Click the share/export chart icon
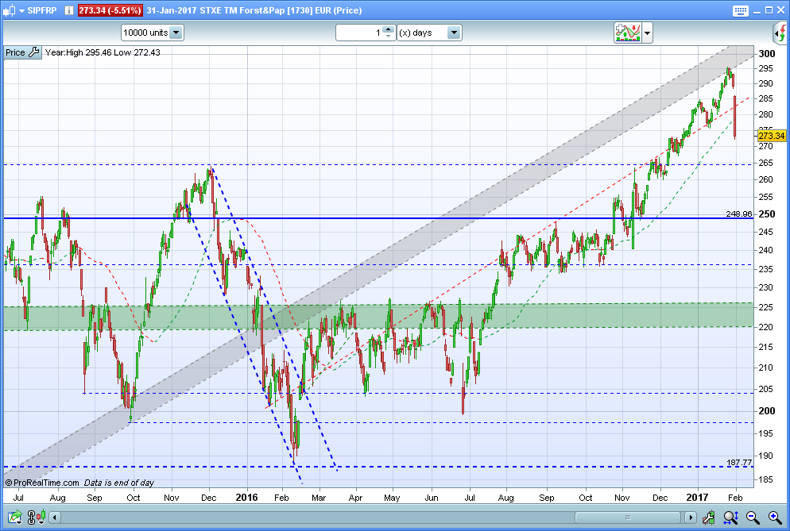 (x=14, y=517)
